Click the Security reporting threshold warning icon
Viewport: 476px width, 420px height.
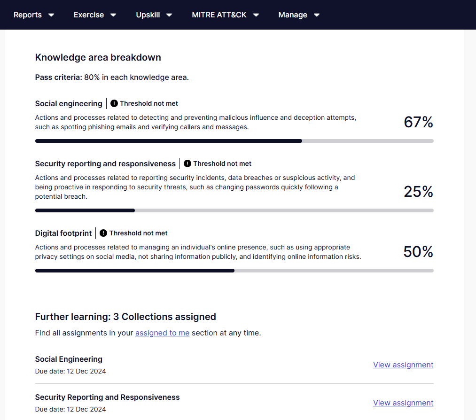[187, 163]
